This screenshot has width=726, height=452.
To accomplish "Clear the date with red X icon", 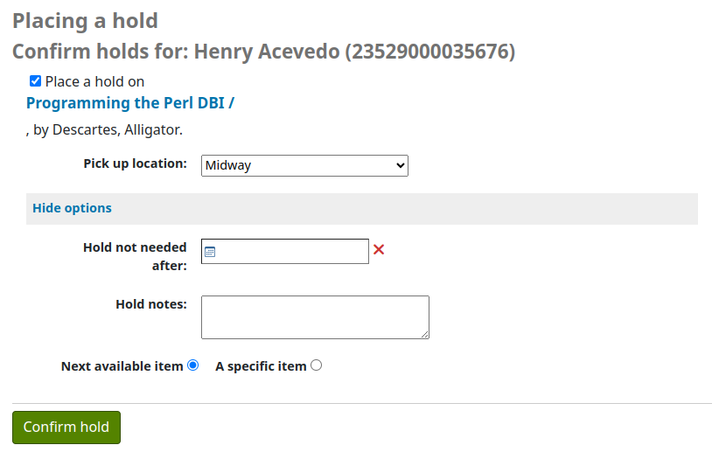I will 379,250.
